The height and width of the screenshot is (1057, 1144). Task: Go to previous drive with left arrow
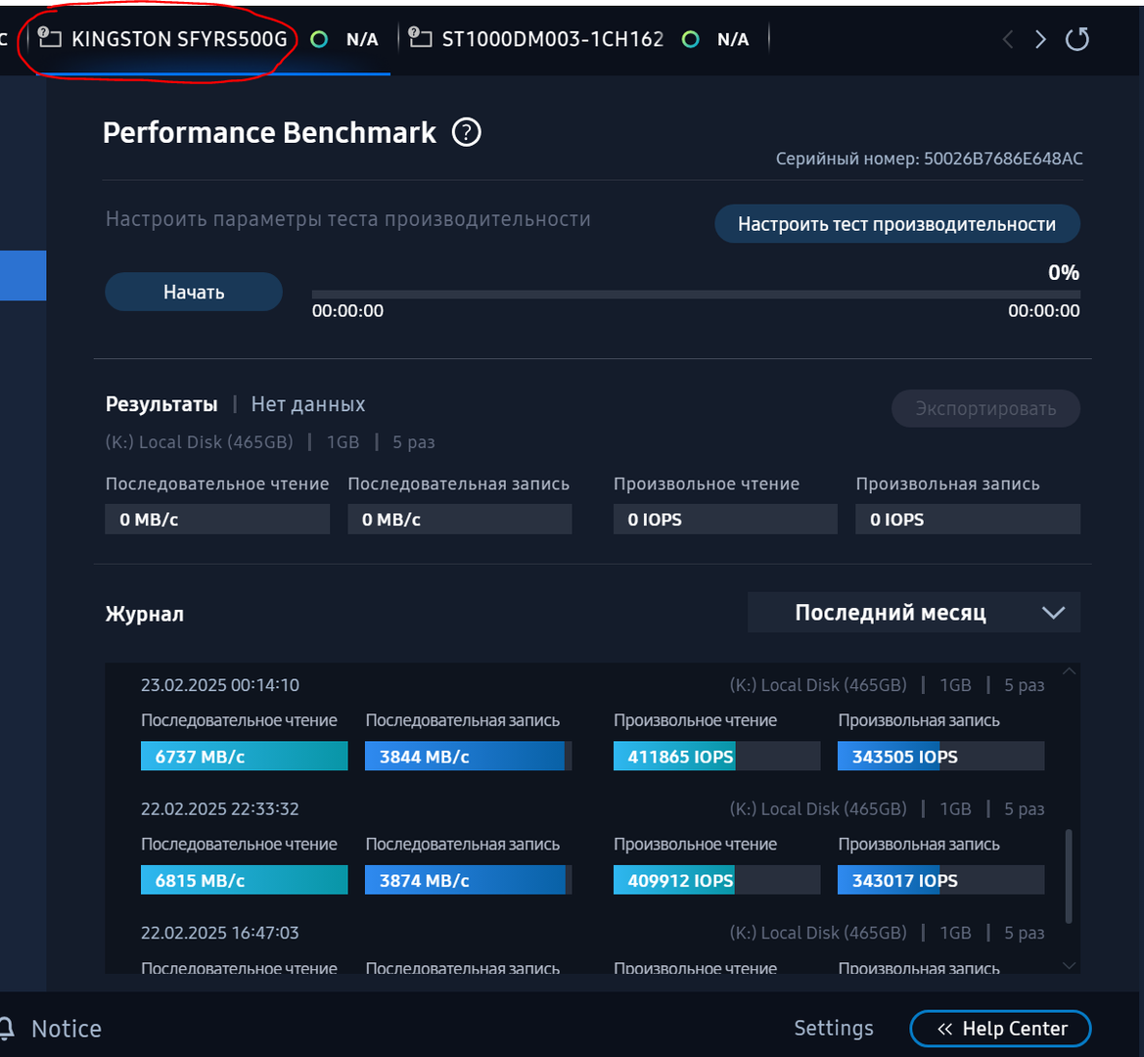1008,39
